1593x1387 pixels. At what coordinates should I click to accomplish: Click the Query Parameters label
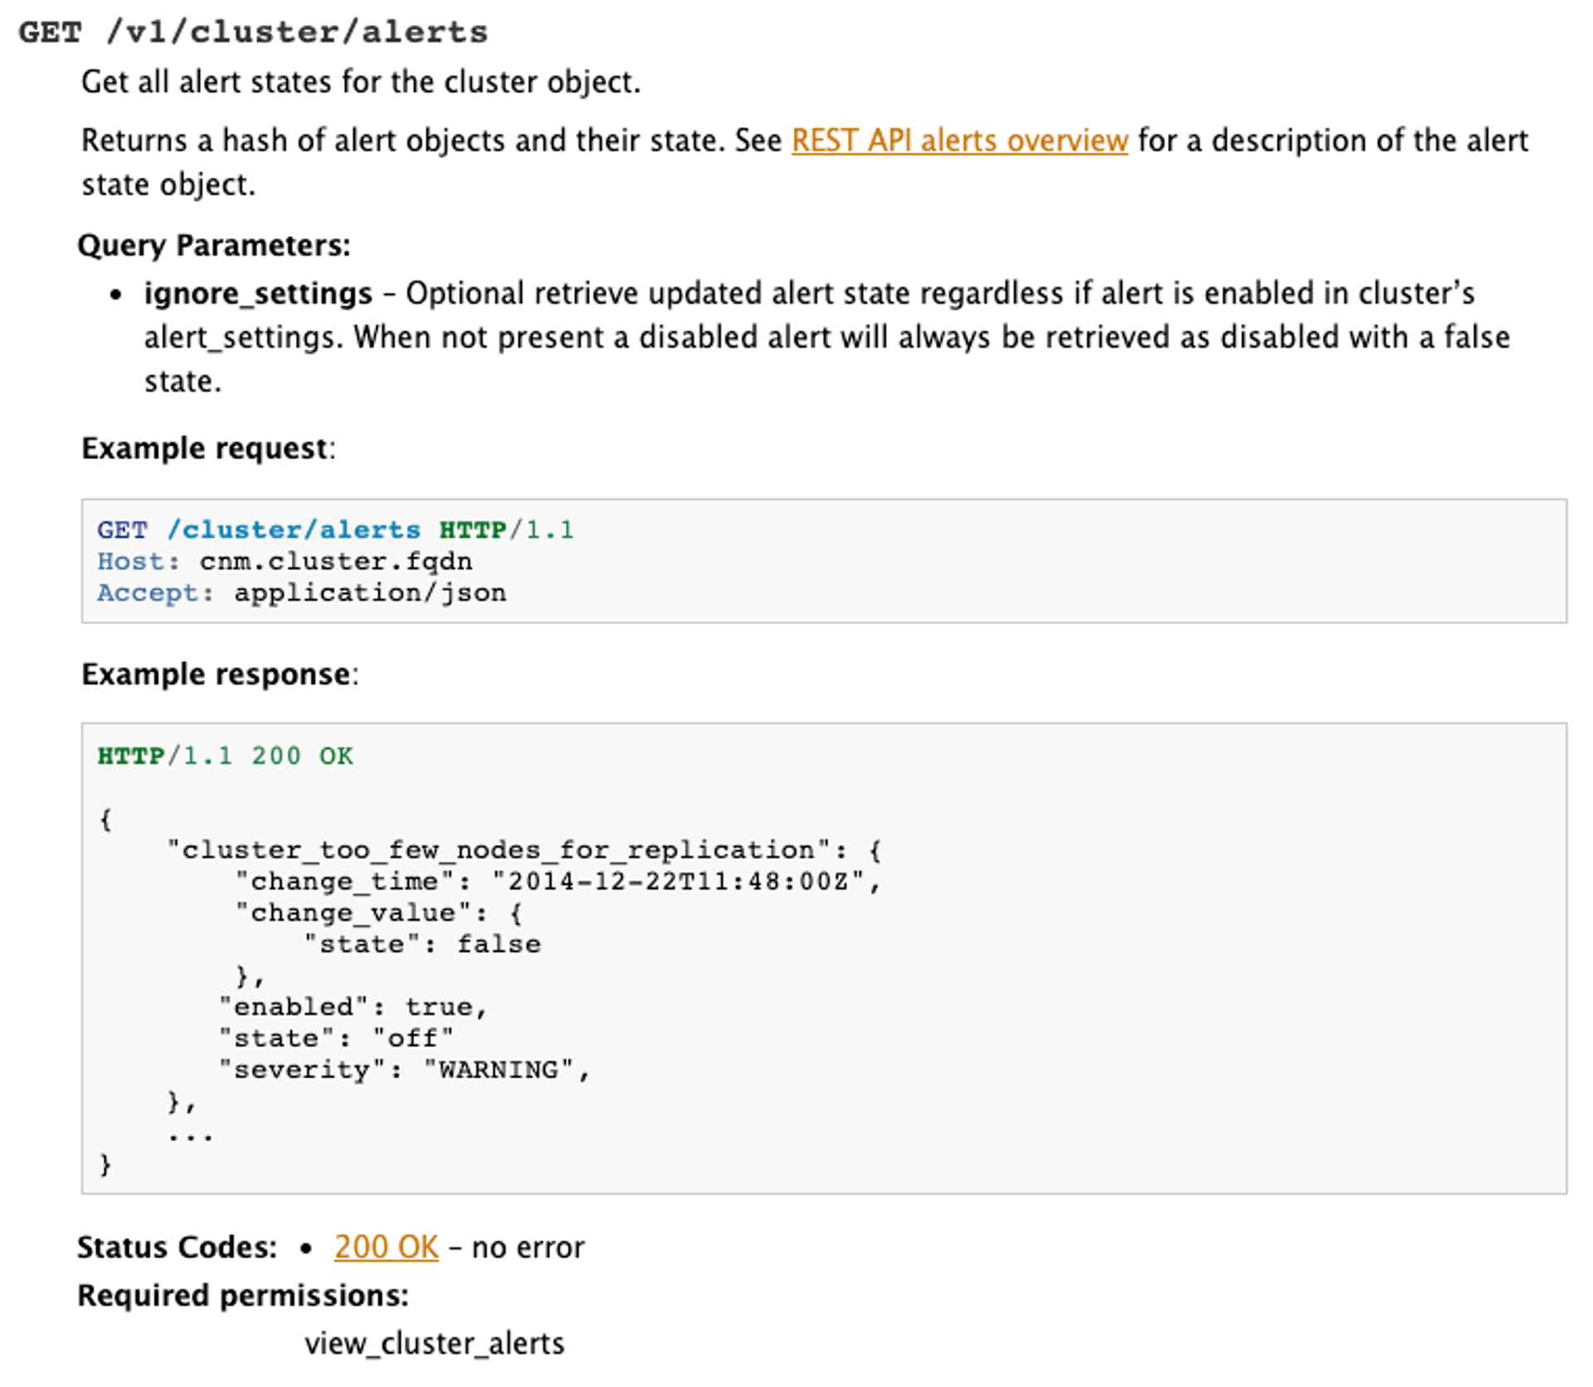[x=214, y=246]
